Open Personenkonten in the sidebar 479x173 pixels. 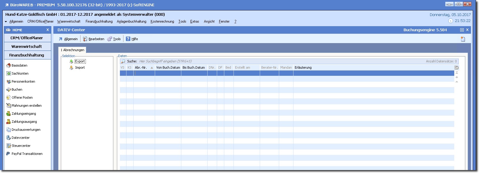[23, 81]
